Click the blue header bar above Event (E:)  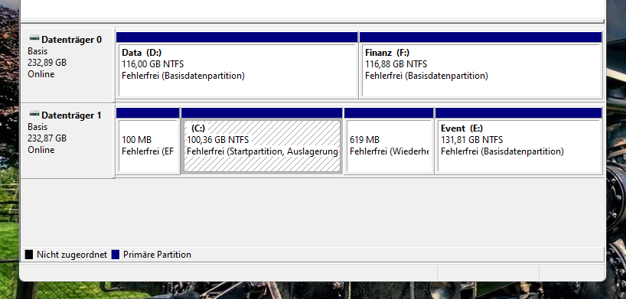click(x=518, y=113)
